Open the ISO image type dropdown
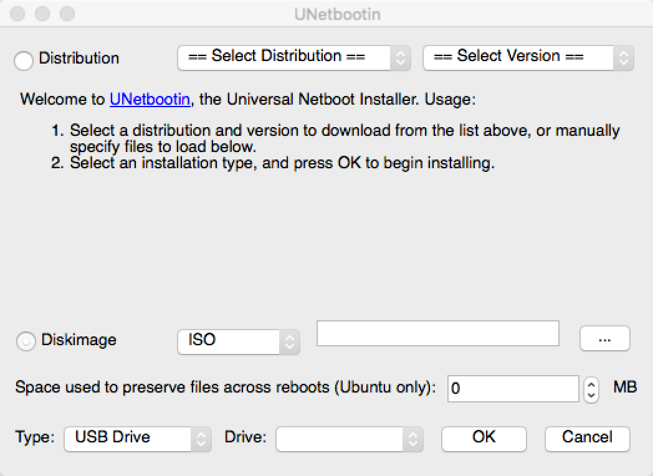The height and width of the screenshot is (476, 653). [239, 342]
